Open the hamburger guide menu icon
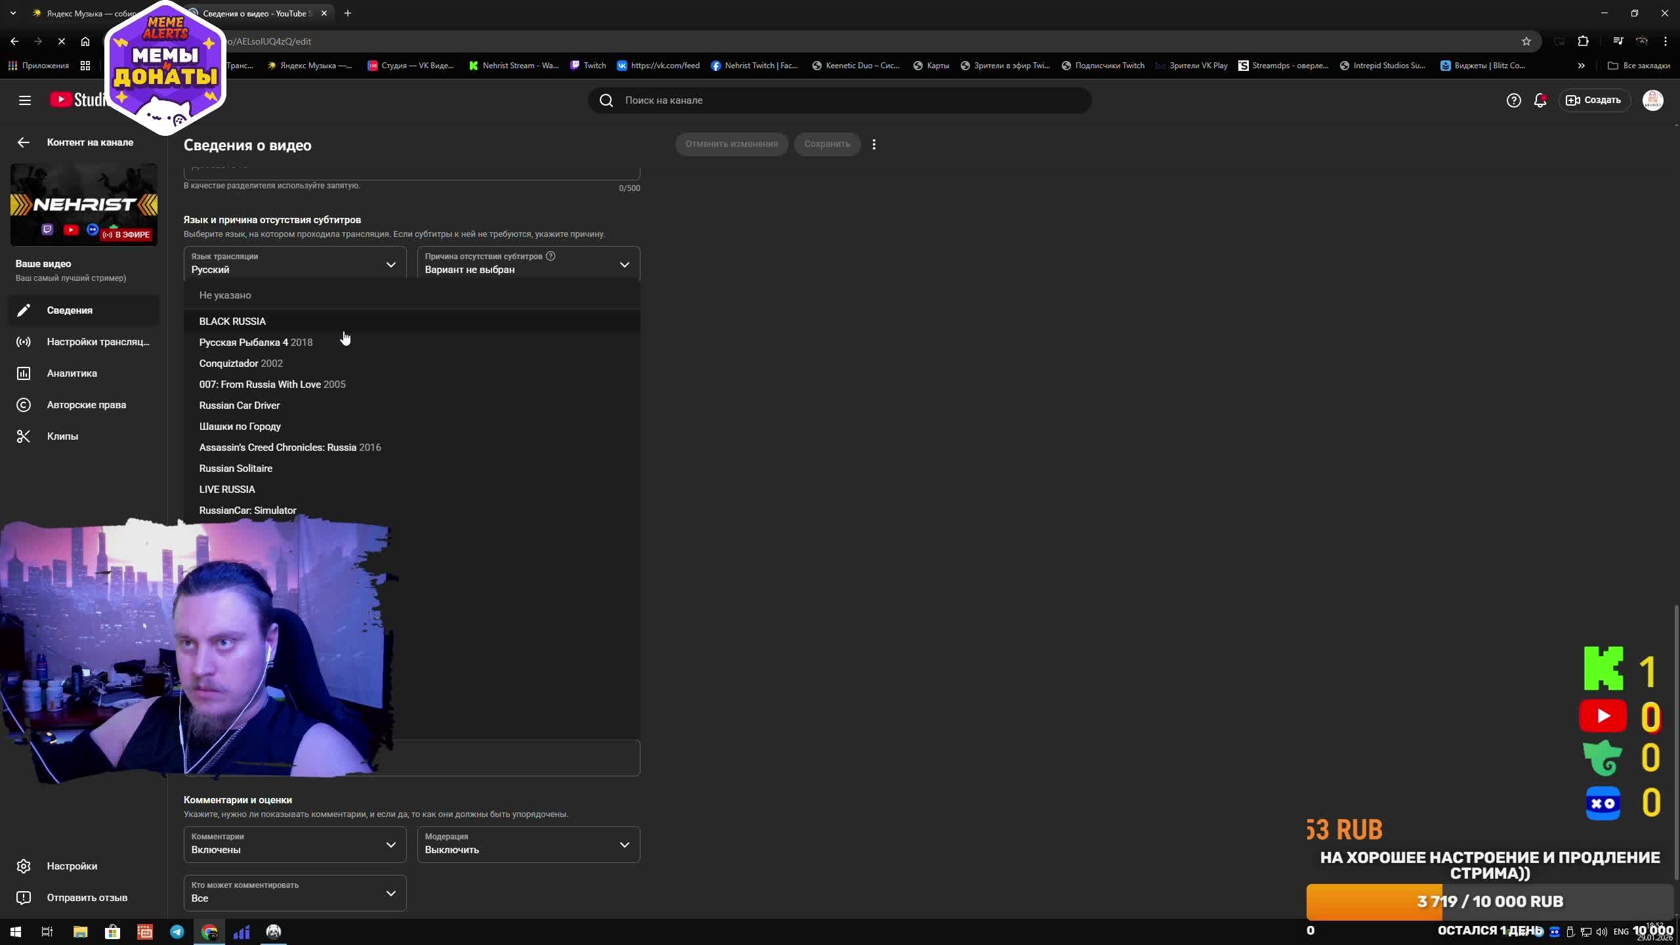The width and height of the screenshot is (1680, 945). click(x=25, y=100)
